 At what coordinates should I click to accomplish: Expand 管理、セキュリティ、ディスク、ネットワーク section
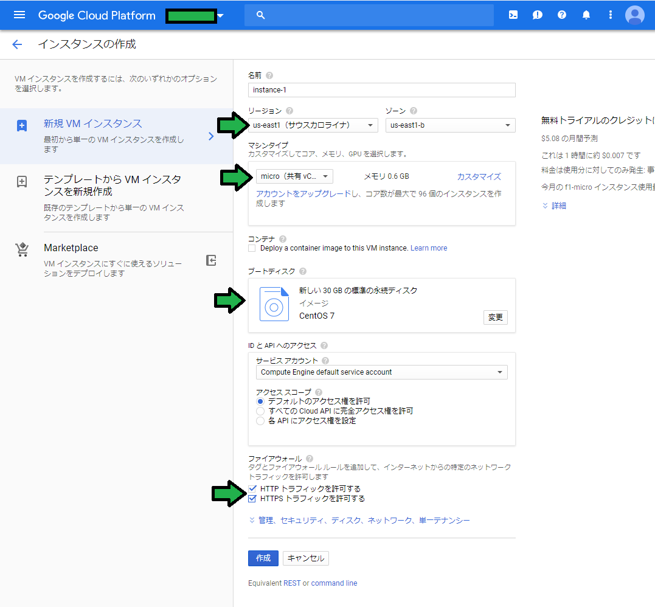click(x=359, y=520)
